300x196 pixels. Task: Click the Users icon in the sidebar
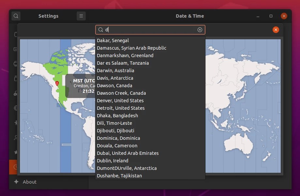coord(15,138)
